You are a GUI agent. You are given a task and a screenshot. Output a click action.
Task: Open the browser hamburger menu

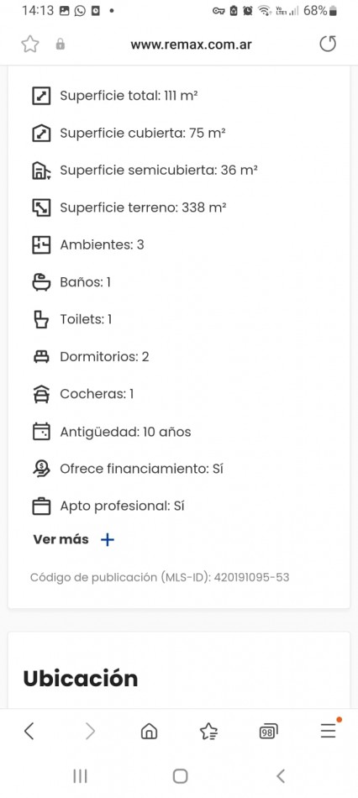tap(329, 730)
